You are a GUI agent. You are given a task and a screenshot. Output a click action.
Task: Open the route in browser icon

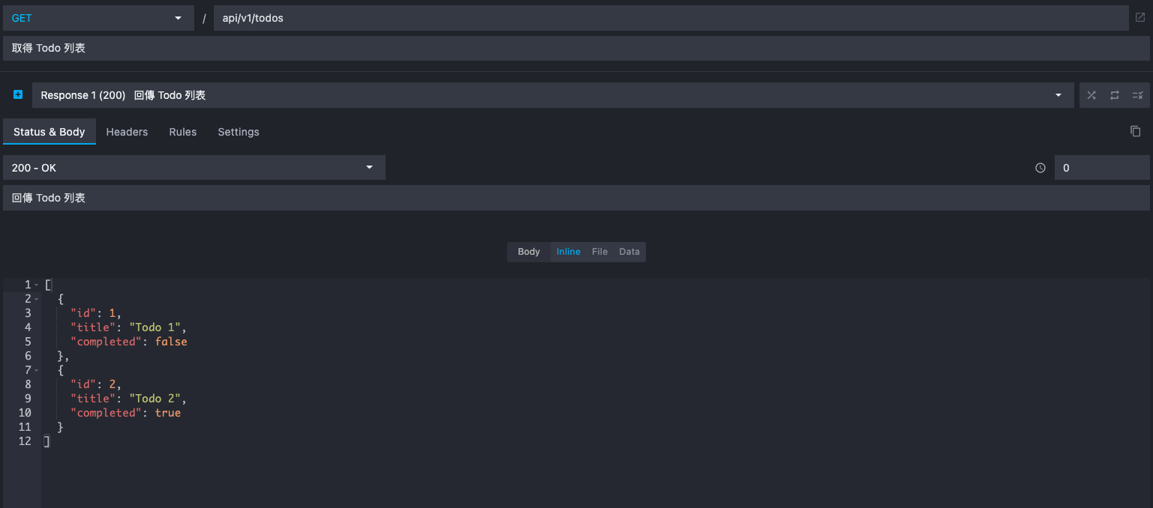pyautogui.click(x=1140, y=18)
